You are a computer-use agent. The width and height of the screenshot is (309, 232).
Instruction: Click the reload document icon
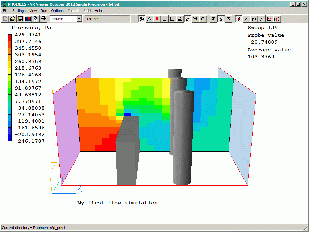(35, 19)
